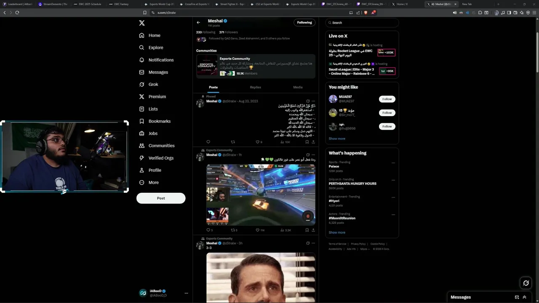Open the 233 Following list

205,32
